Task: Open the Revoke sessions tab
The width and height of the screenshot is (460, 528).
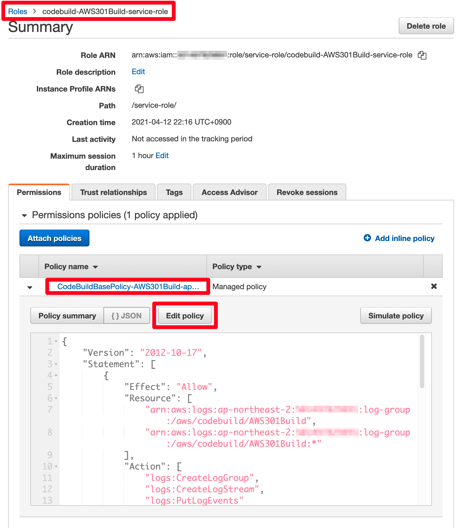Action: (307, 192)
